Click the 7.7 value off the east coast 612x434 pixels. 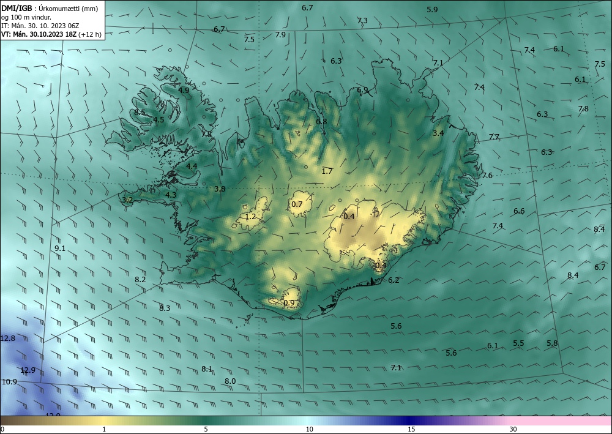point(494,137)
